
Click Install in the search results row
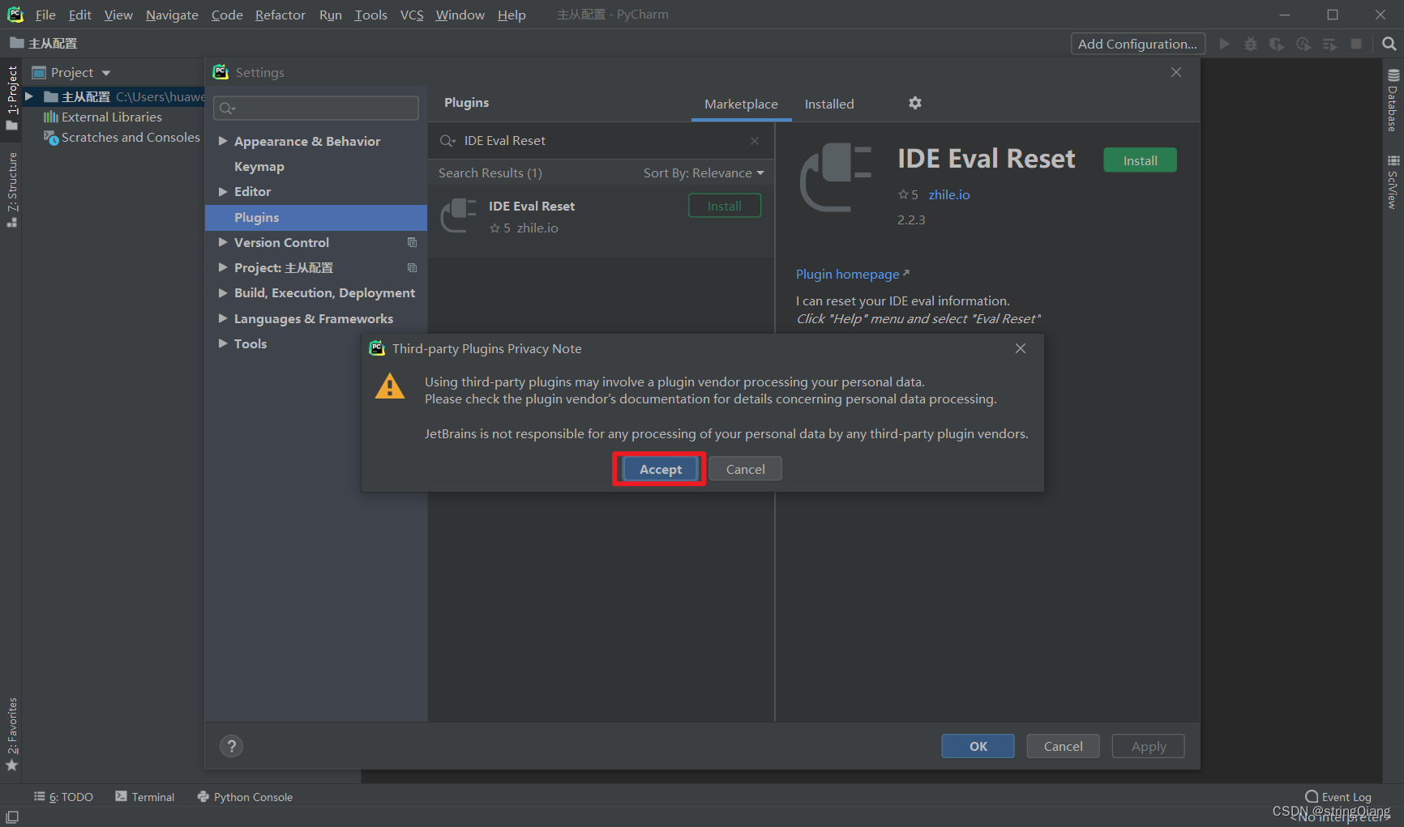725,206
